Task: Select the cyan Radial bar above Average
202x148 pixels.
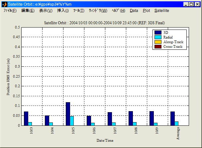Action: [x=176, y=123]
